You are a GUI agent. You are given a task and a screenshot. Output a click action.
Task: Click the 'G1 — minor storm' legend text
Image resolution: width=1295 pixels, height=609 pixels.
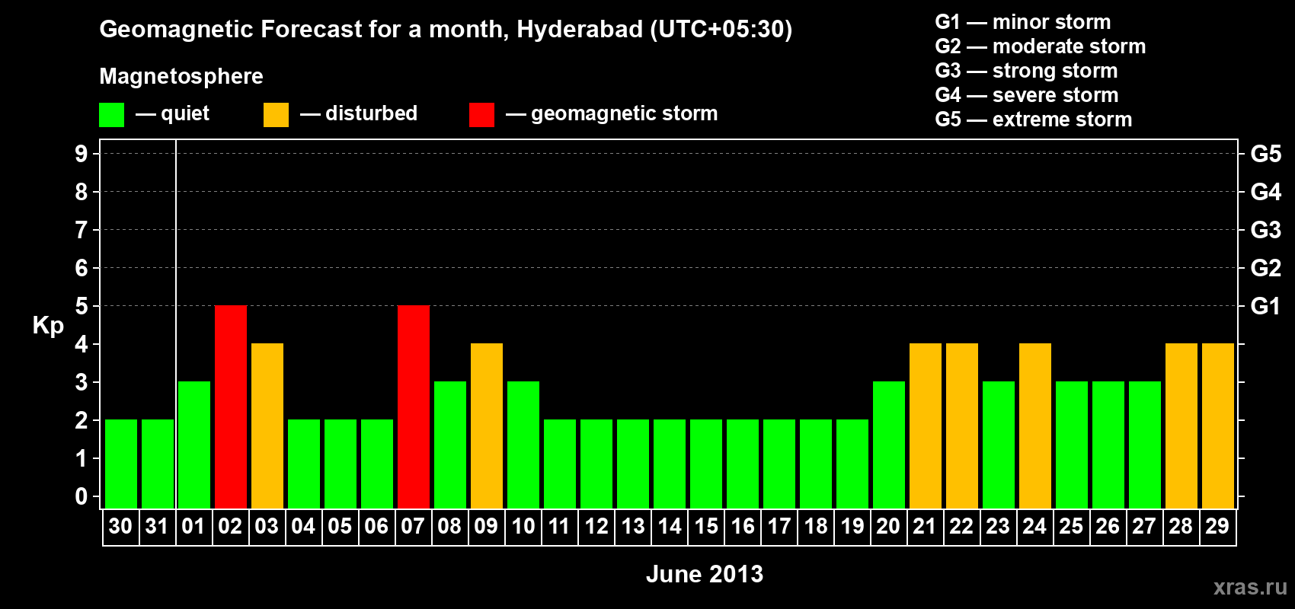pyautogui.click(x=1023, y=22)
